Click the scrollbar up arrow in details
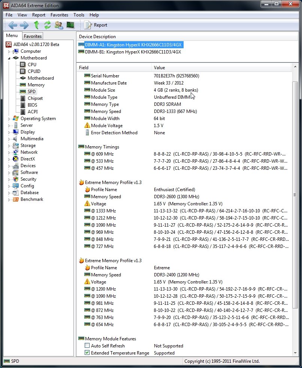 pos(295,67)
